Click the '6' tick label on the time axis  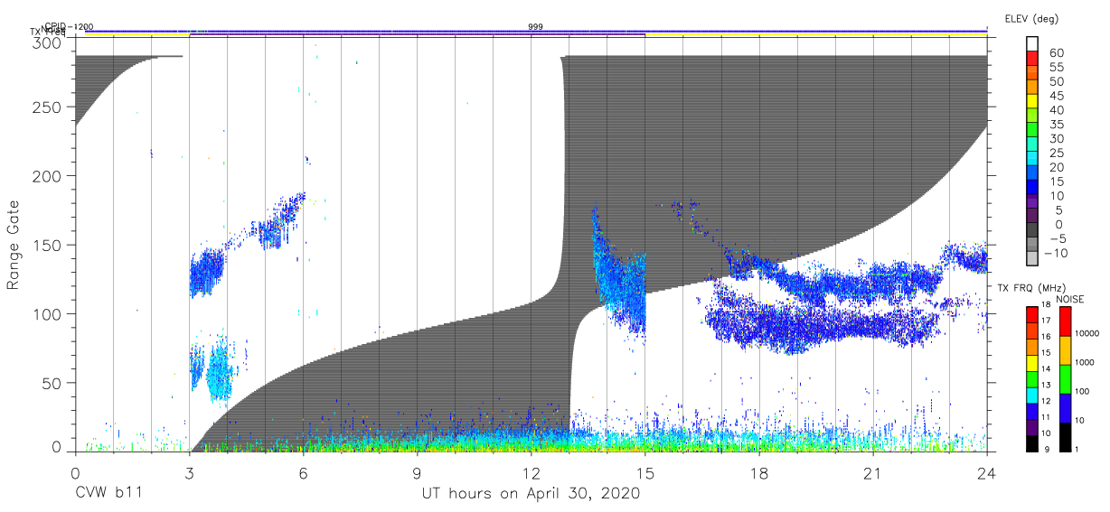click(x=303, y=472)
